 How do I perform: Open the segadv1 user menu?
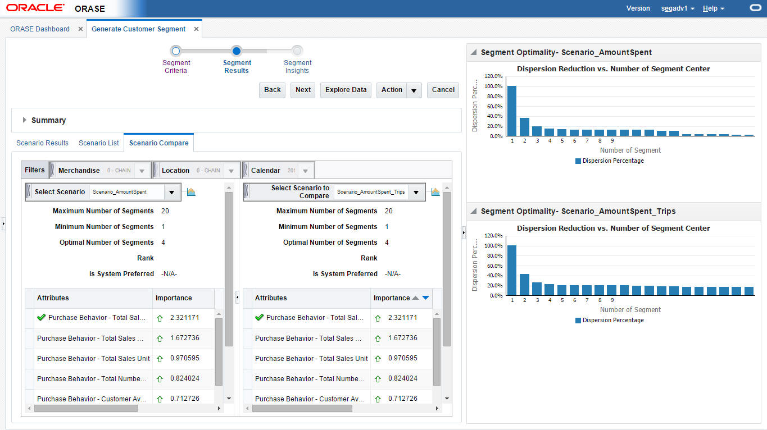pyautogui.click(x=678, y=8)
